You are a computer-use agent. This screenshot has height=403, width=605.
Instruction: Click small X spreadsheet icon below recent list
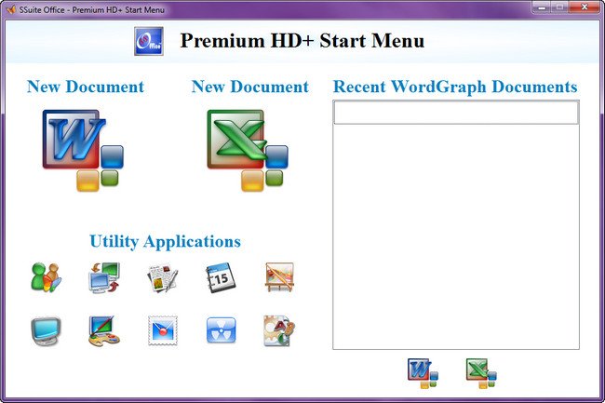481,373
